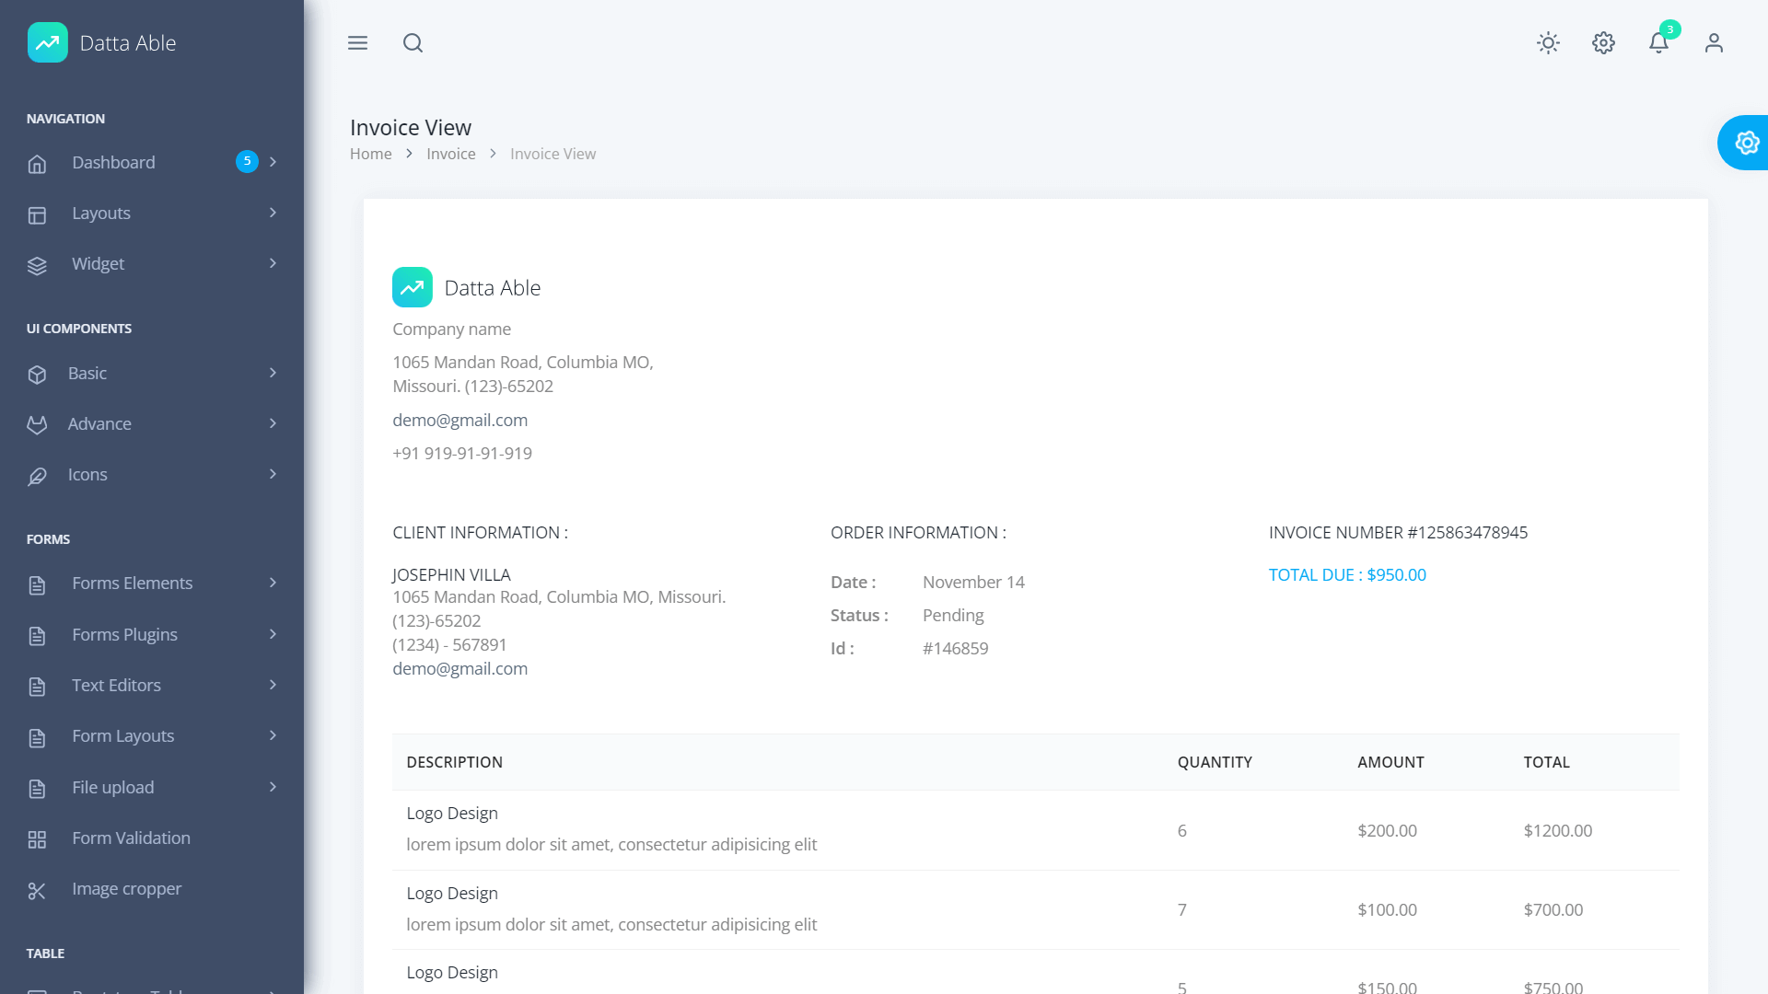Click the user profile icon
The height and width of the screenshot is (994, 1768).
pyautogui.click(x=1714, y=43)
